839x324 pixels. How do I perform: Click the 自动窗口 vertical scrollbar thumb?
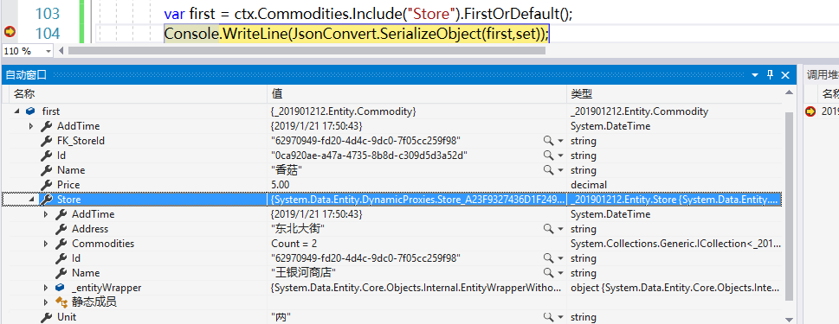[790, 206]
